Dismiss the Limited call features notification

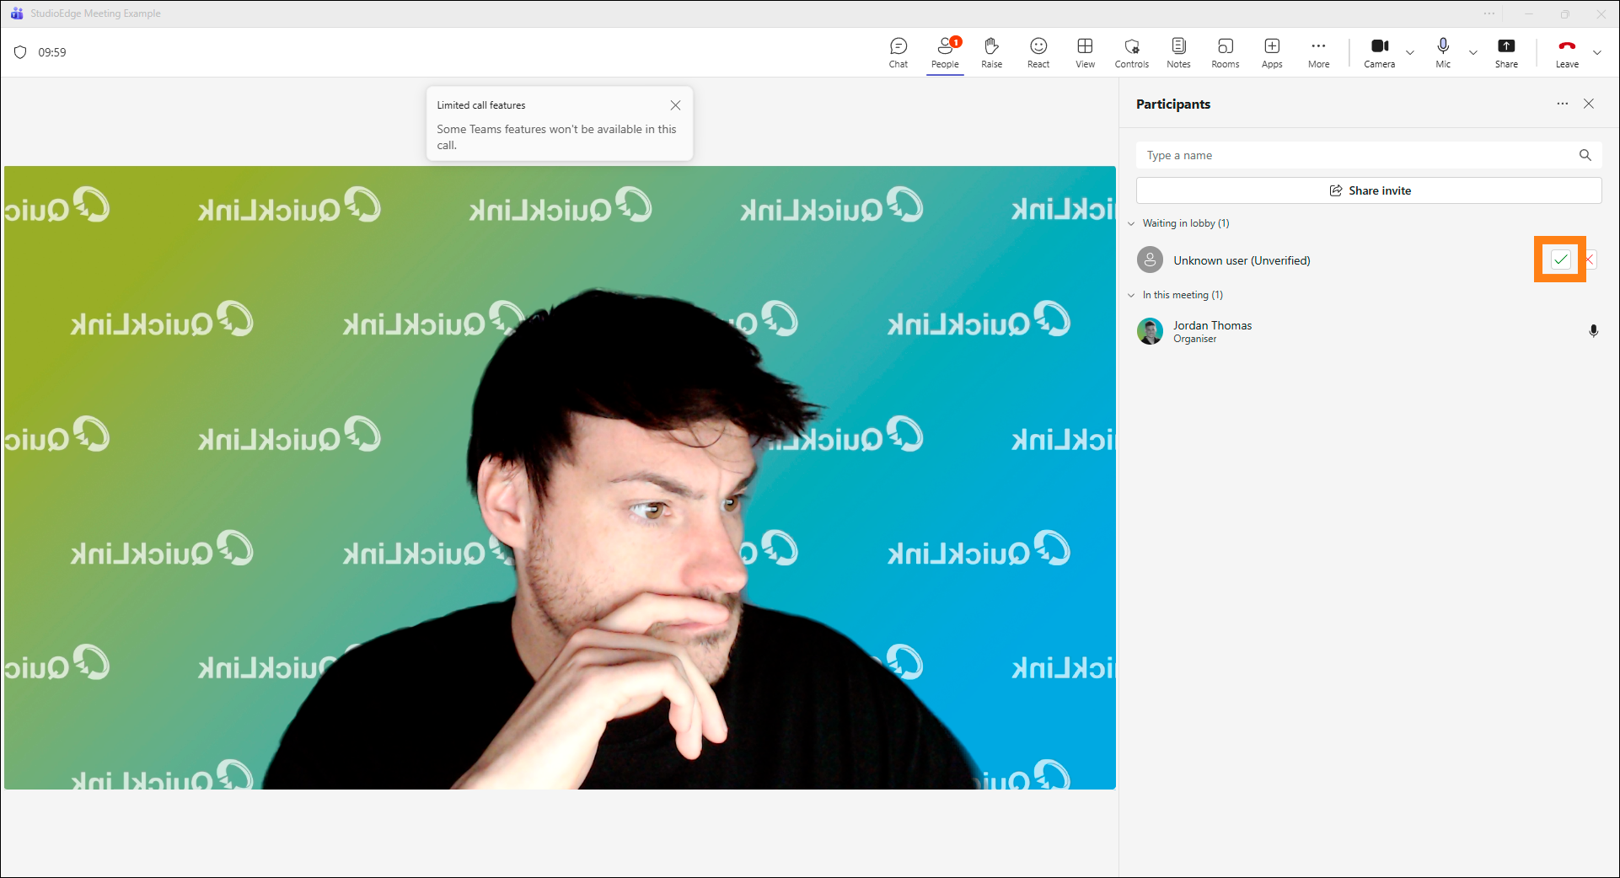coord(675,105)
